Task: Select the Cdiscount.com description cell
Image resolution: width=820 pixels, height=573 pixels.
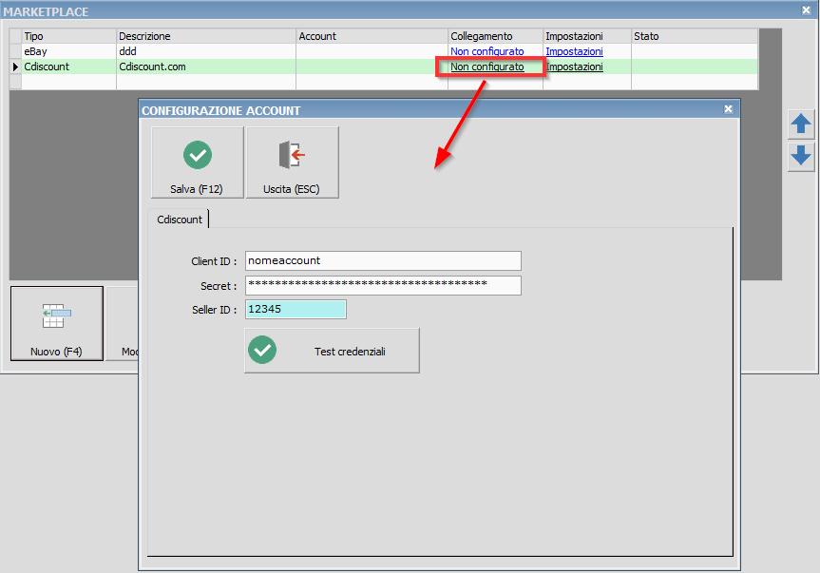Action: pyautogui.click(x=204, y=67)
